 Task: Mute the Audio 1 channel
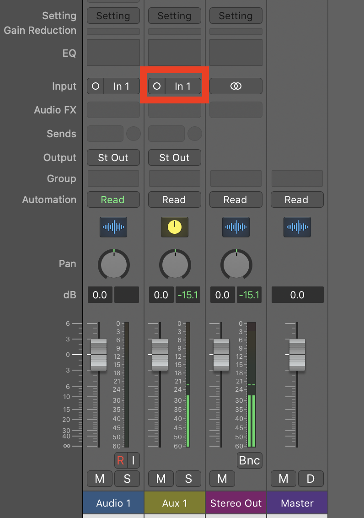pos(100,479)
